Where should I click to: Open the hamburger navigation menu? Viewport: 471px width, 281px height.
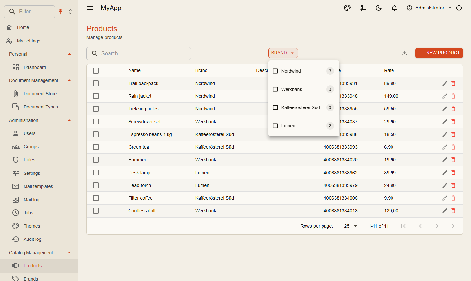click(x=90, y=8)
